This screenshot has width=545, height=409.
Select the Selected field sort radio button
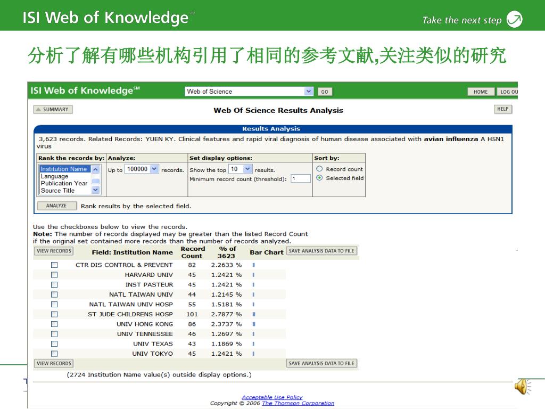tap(319, 178)
